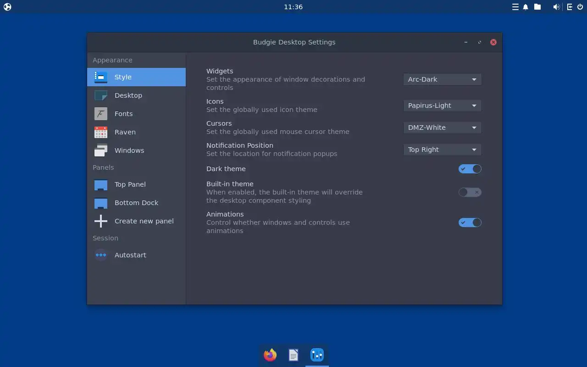
Task: Click the Fonts sidebar icon
Action: (x=101, y=114)
